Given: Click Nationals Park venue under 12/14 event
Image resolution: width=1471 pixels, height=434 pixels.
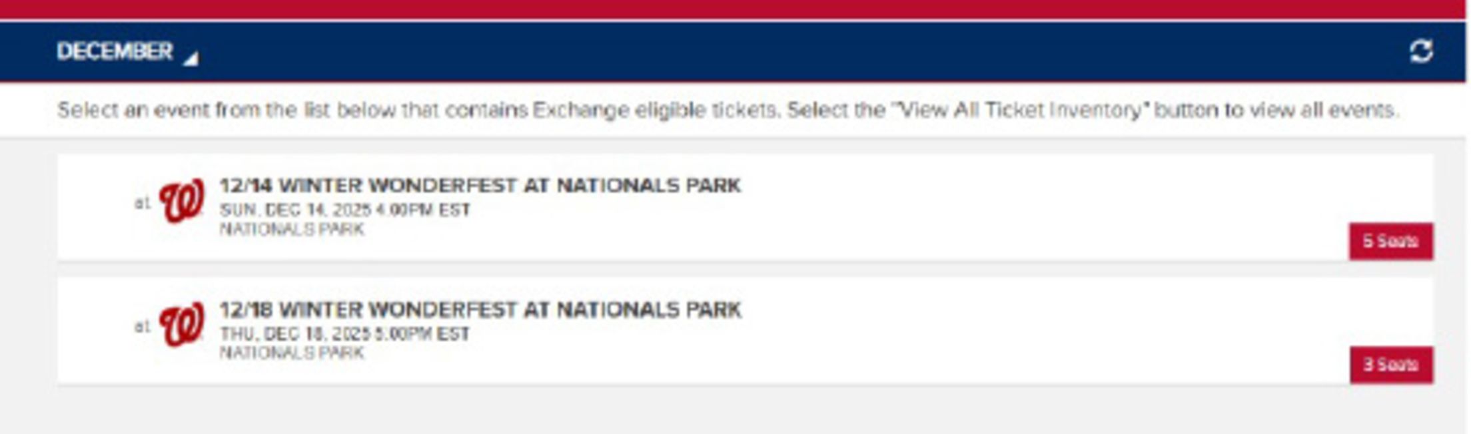Looking at the screenshot, I should pyautogui.click(x=292, y=229).
